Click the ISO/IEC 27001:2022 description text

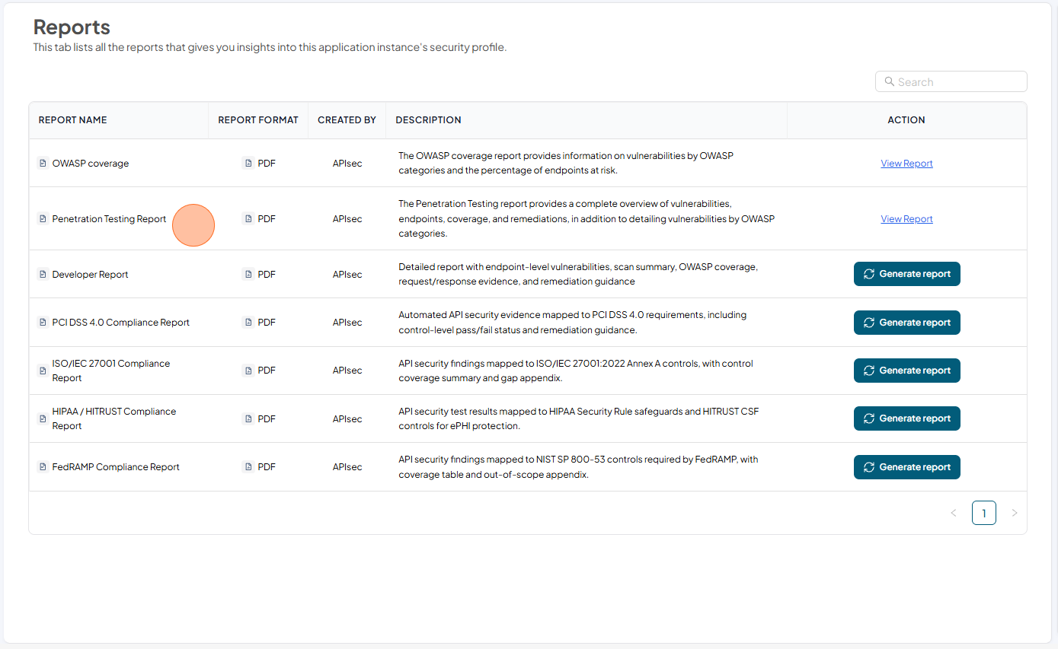tap(576, 371)
